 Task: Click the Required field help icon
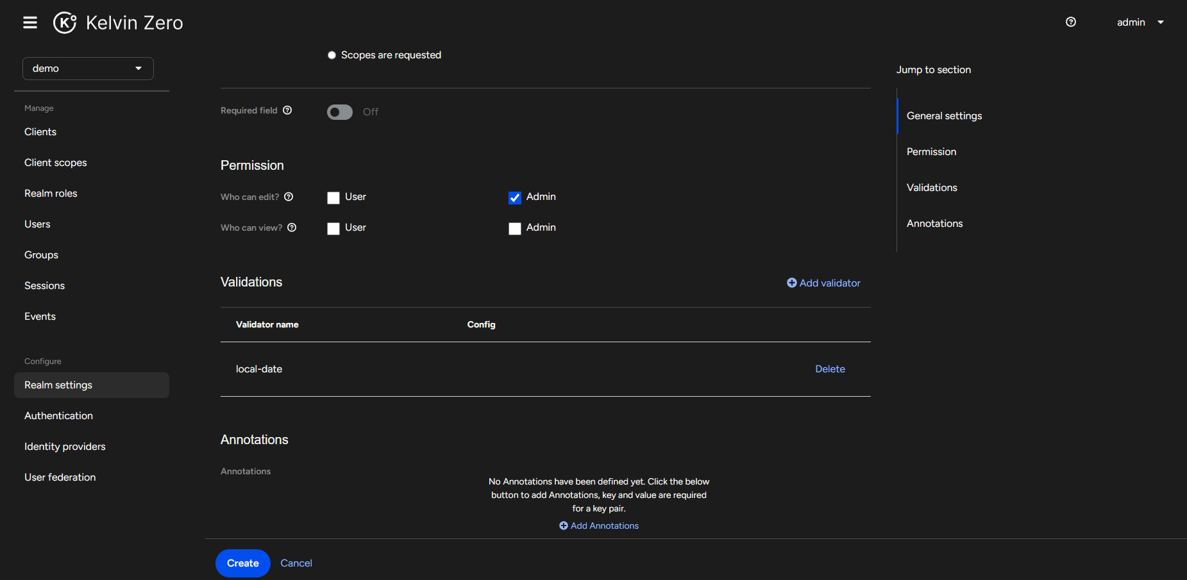click(x=288, y=110)
